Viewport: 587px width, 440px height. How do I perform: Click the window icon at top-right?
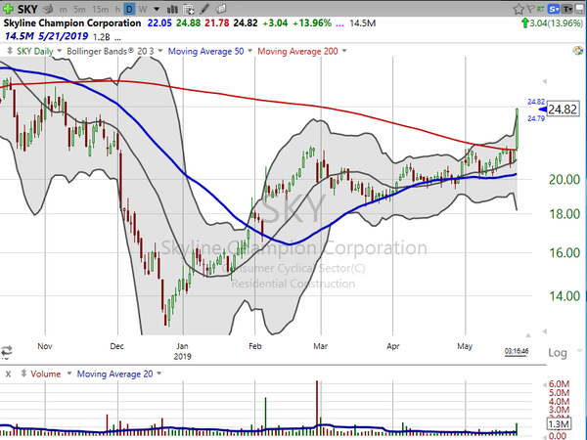coord(580,9)
